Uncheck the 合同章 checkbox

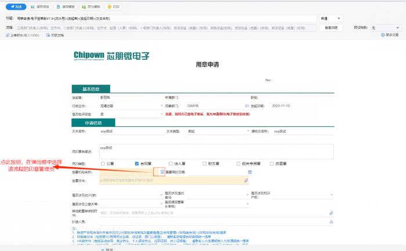[137, 163]
